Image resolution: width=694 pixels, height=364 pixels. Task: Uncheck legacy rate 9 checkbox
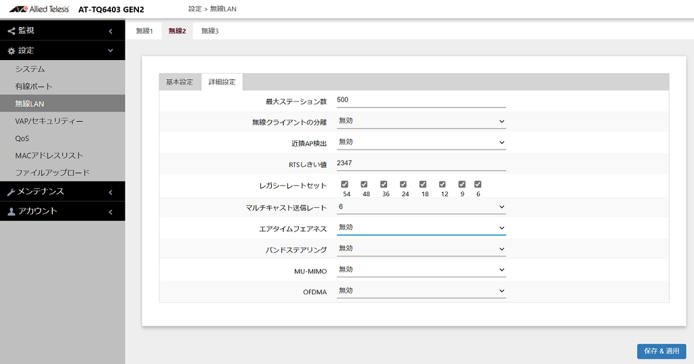click(x=462, y=184)
